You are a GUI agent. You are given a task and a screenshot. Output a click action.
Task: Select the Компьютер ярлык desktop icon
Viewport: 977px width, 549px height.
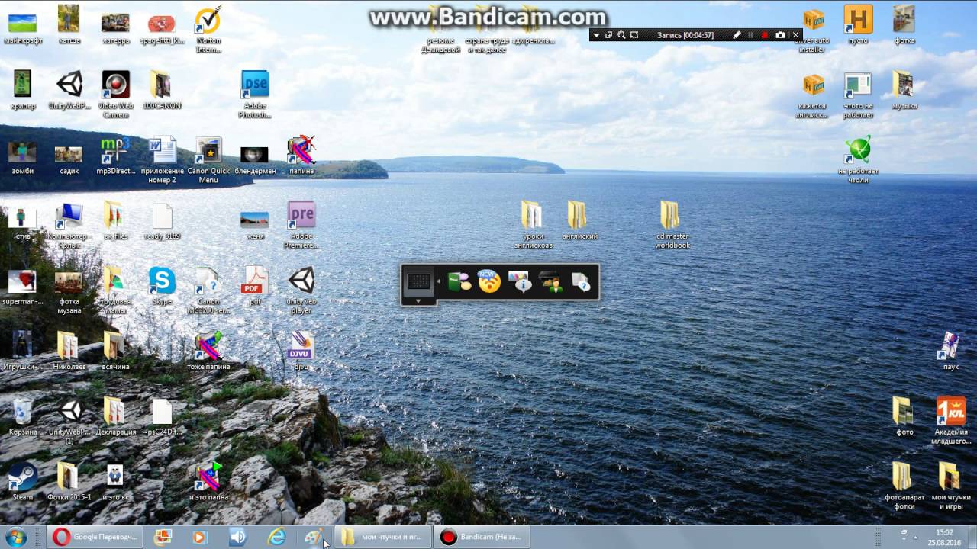coord(69,225)
